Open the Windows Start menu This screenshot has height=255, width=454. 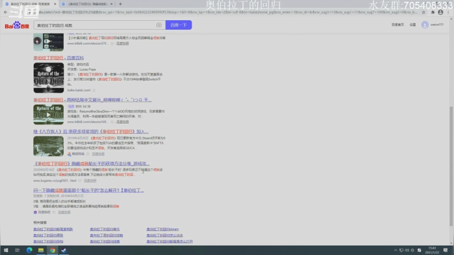click(x=6, y=250)
